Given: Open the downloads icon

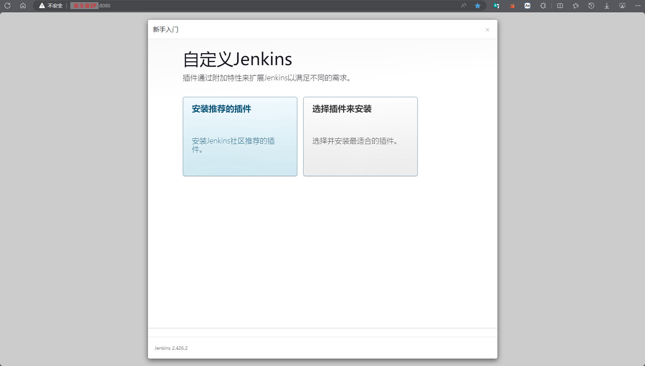Looking at the screenshot, I should click(607, 6).
